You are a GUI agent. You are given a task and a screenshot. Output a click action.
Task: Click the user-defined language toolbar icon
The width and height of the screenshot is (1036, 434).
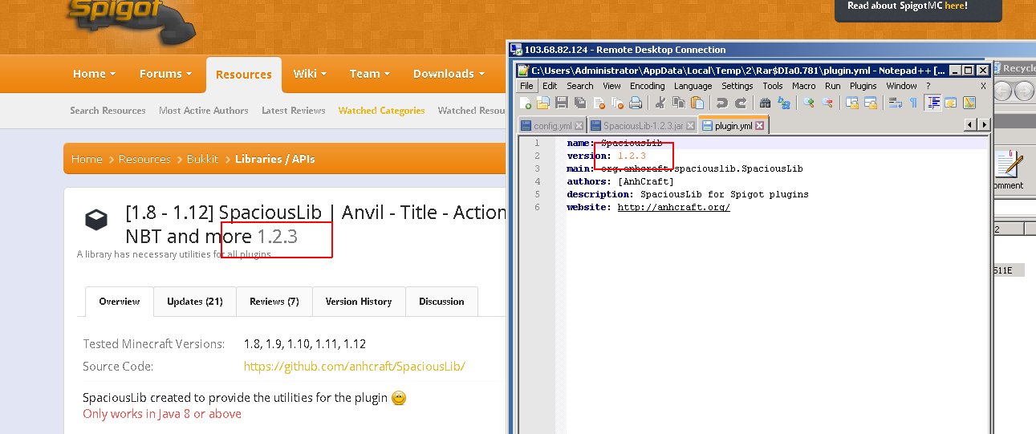951,103
